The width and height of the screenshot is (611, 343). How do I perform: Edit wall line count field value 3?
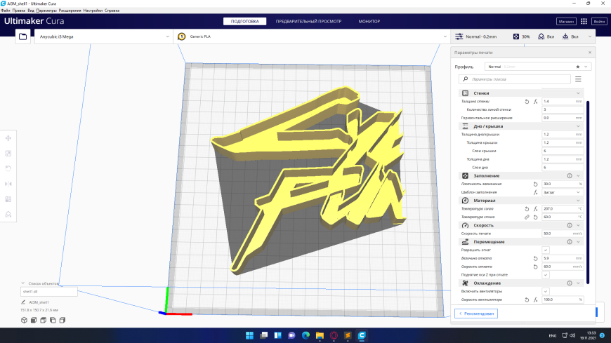pyautogui.click(x=563, y=109)
